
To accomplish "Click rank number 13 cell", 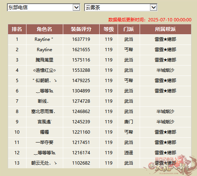I will point(17,163).
